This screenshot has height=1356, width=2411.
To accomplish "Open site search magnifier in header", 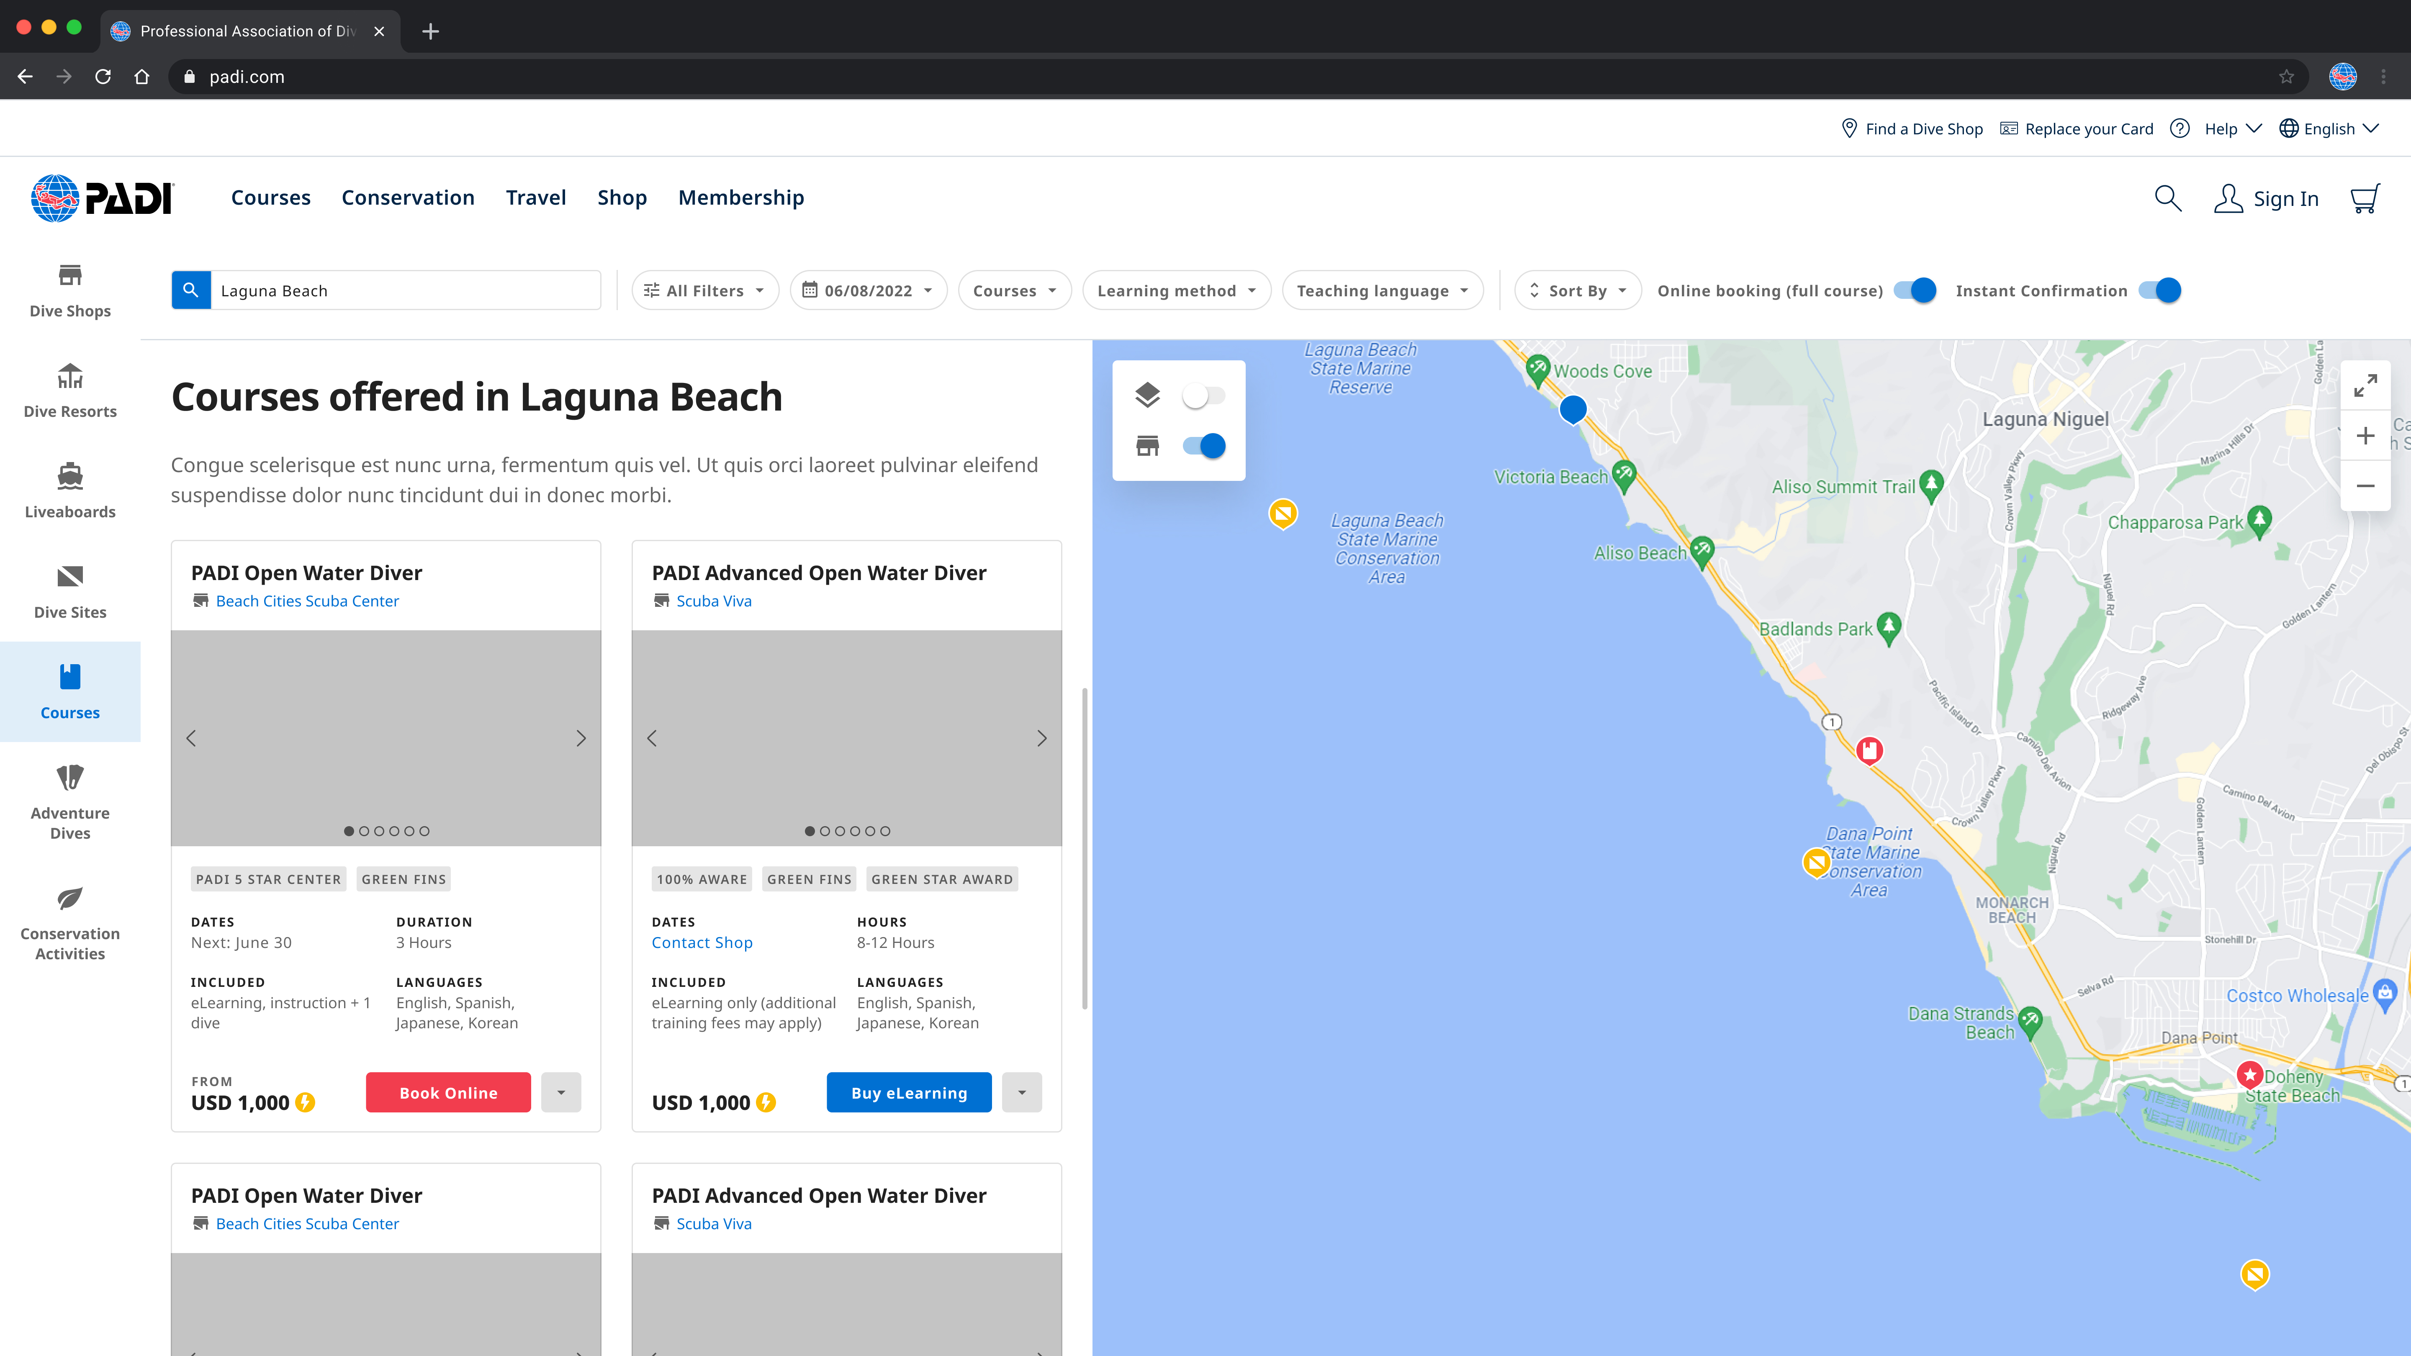I will pyautogui.click(x=2168, y=198).
